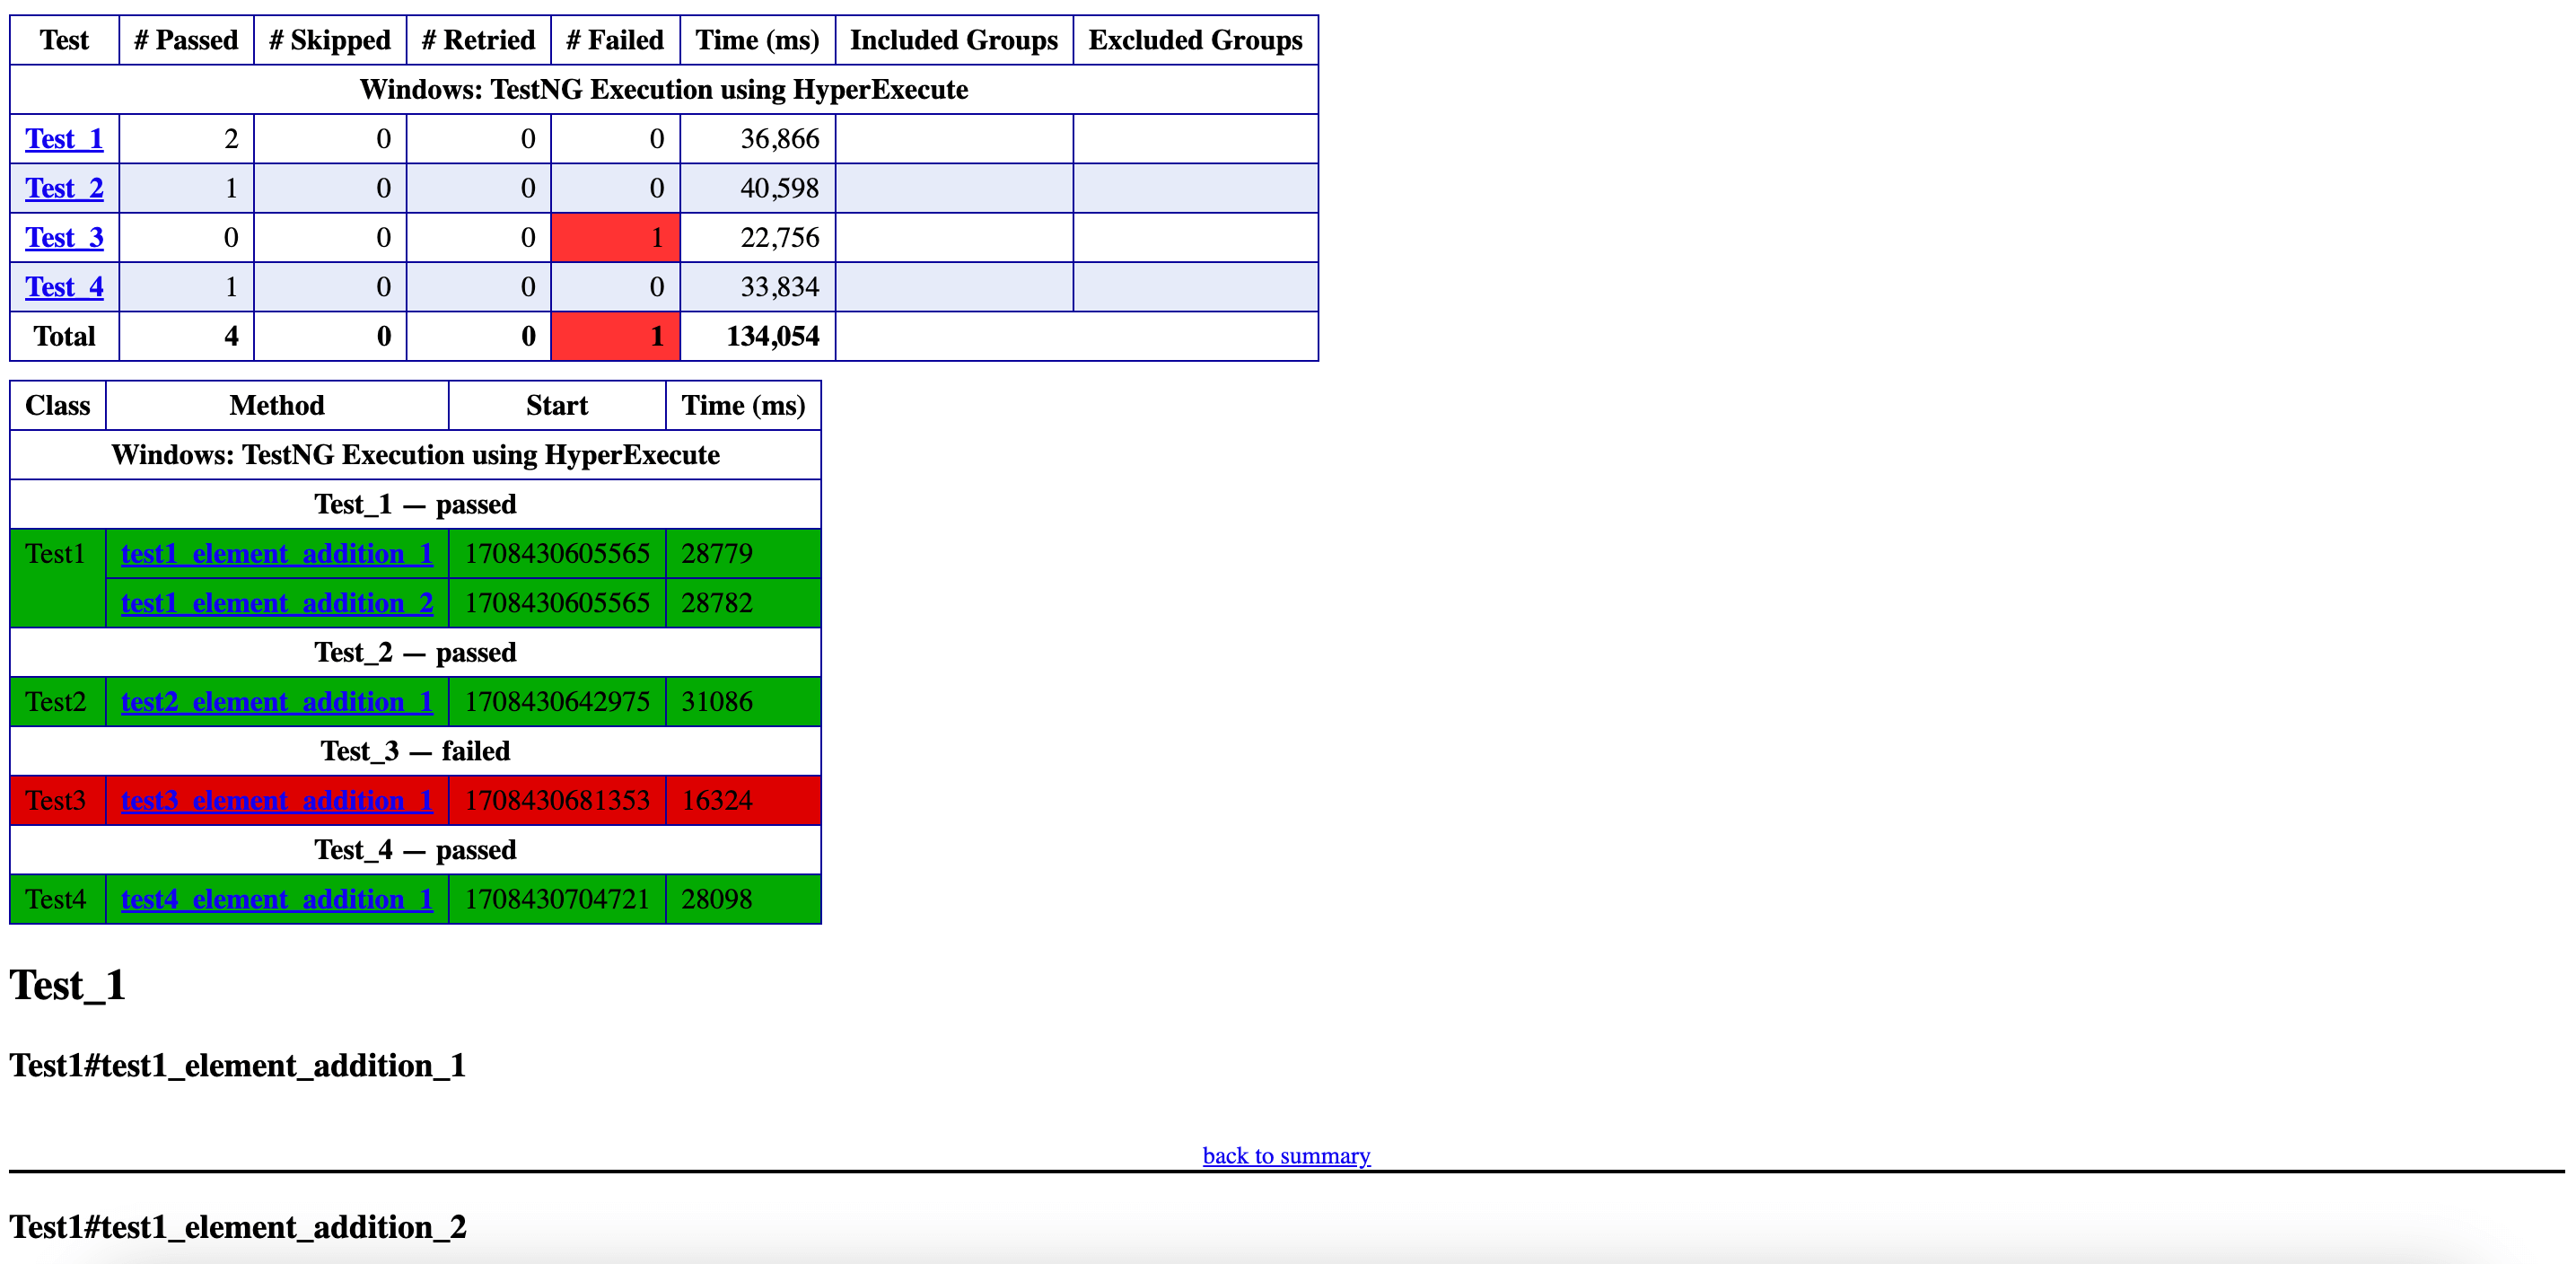Click the red Total failed count cell
2576x1264 pixels.
click(x=615, y=336)
